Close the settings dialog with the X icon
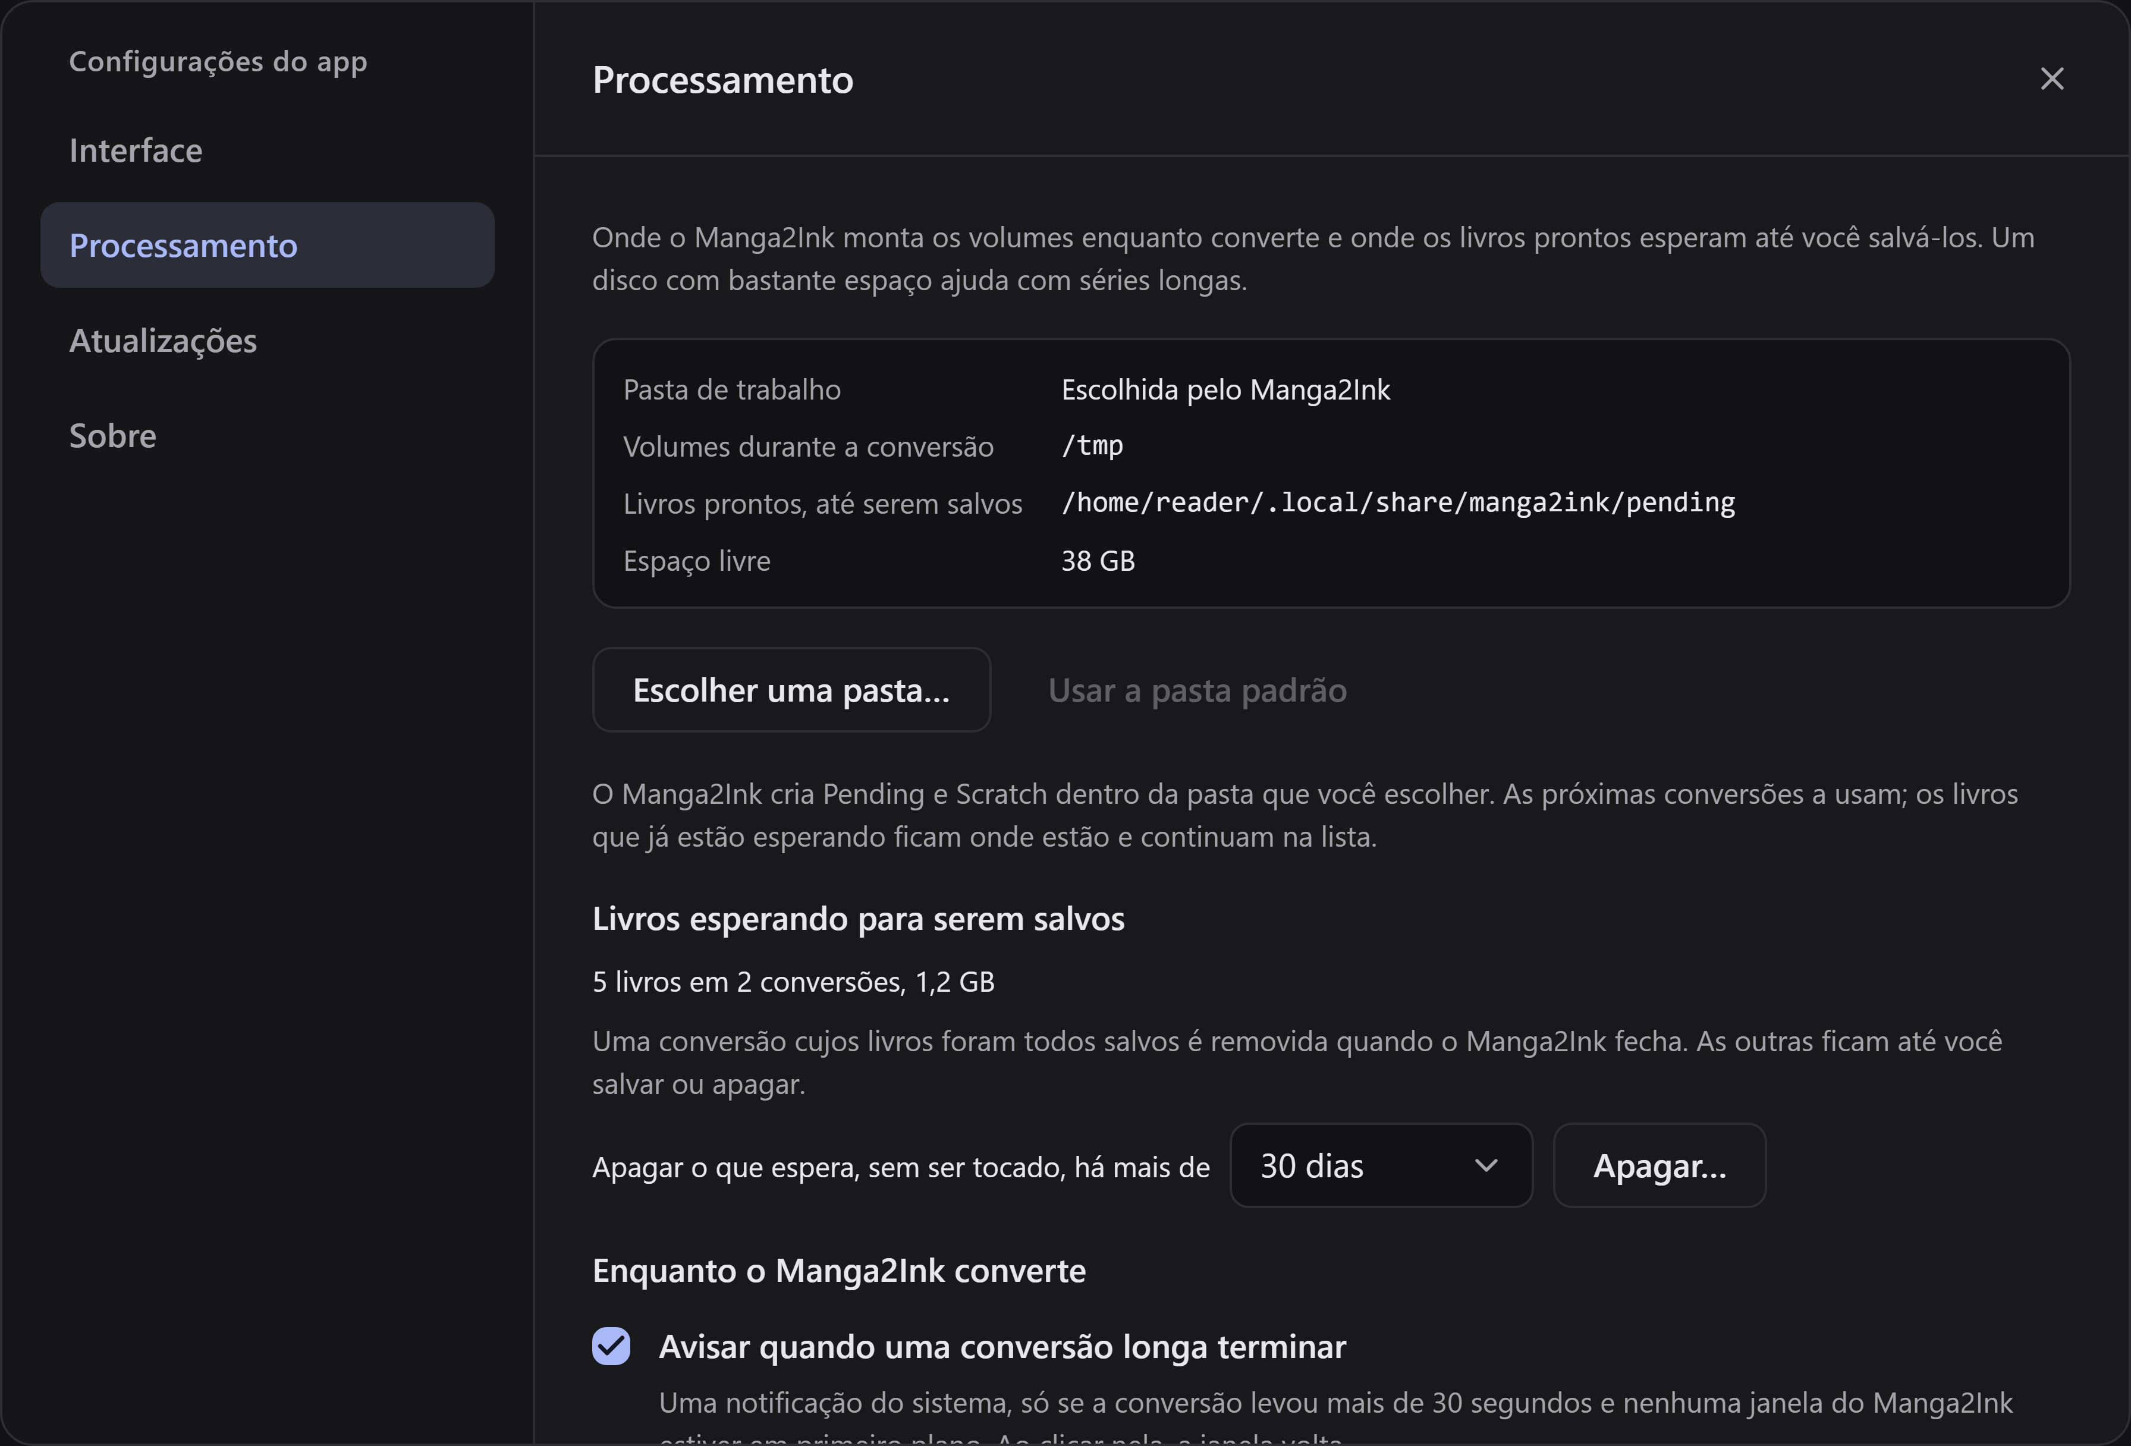This screenshot has height=1446, width=2131. click(x=2051, y=79)
